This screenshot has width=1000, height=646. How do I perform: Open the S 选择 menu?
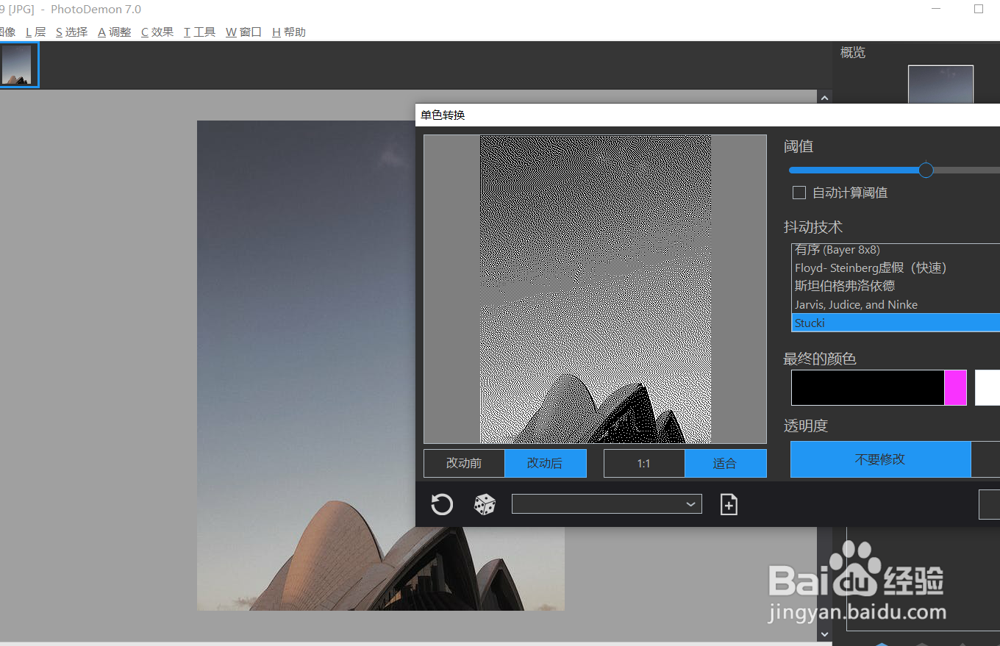click(x=71, y=32)
